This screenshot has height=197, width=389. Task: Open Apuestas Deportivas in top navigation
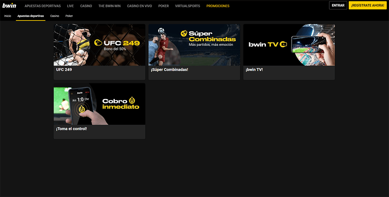click(x=43, y=6)
